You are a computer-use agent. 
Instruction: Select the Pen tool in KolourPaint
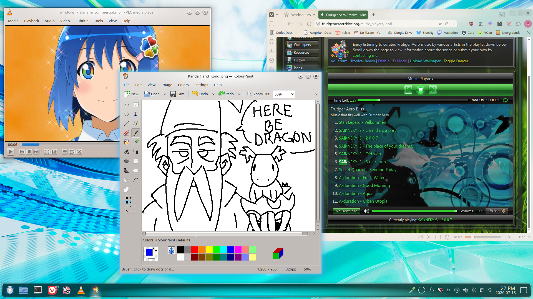[x=135, y=123]
